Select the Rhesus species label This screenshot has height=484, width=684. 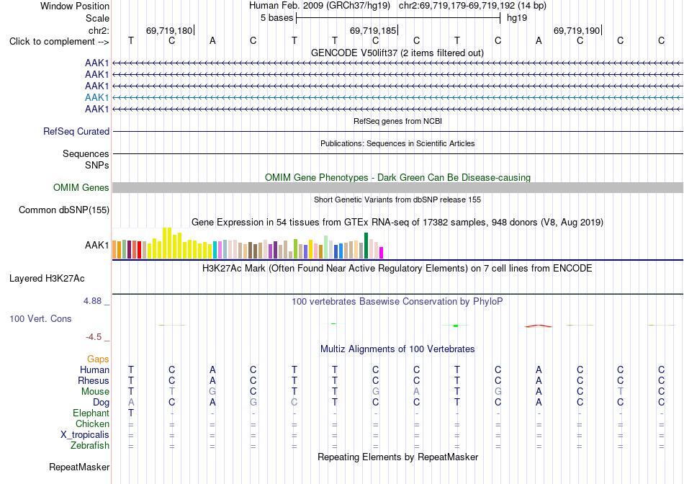coord(94,380)
